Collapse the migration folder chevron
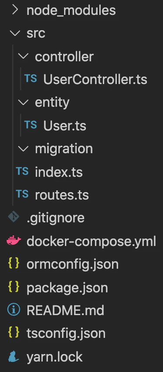The width and height of the screenshot is (163, 372). 24,149
